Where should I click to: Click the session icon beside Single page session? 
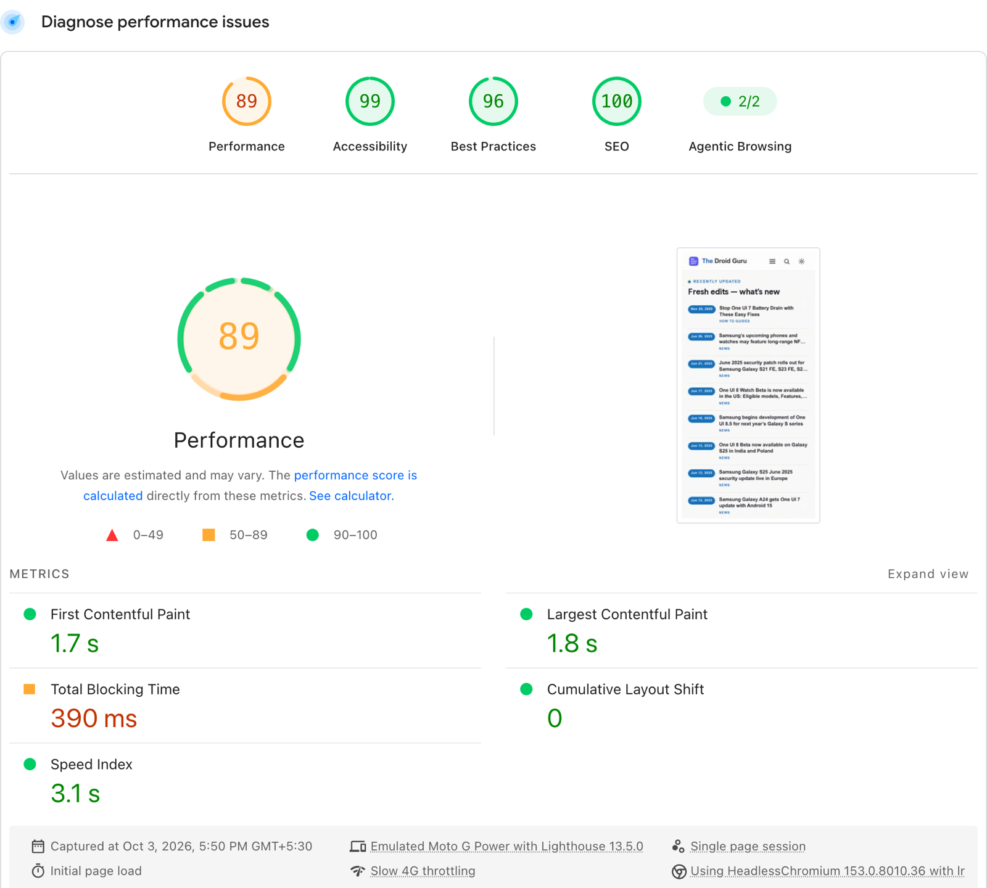678,846
